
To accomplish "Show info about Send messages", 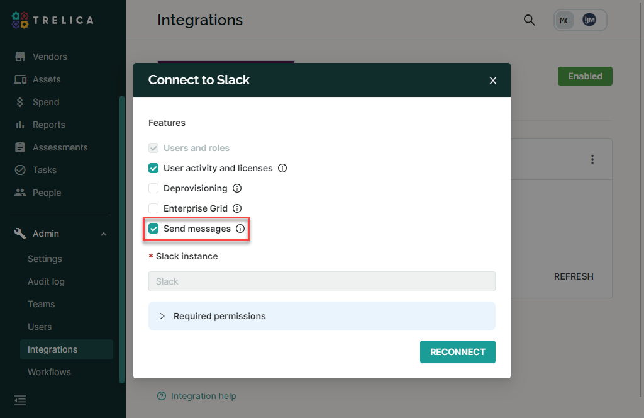I will [240, 229].
